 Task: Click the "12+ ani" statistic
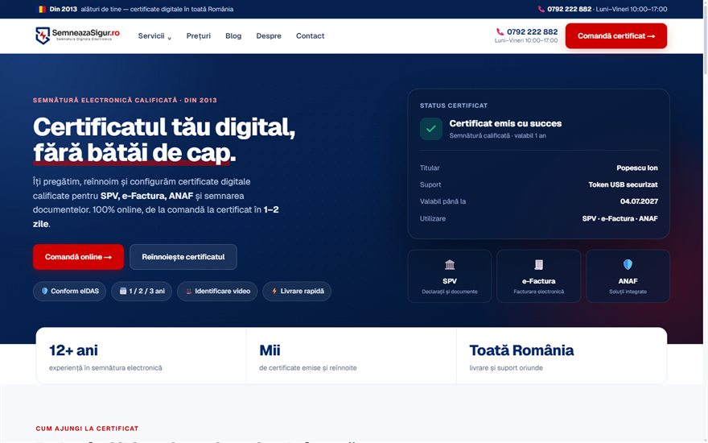coord(73,350)
